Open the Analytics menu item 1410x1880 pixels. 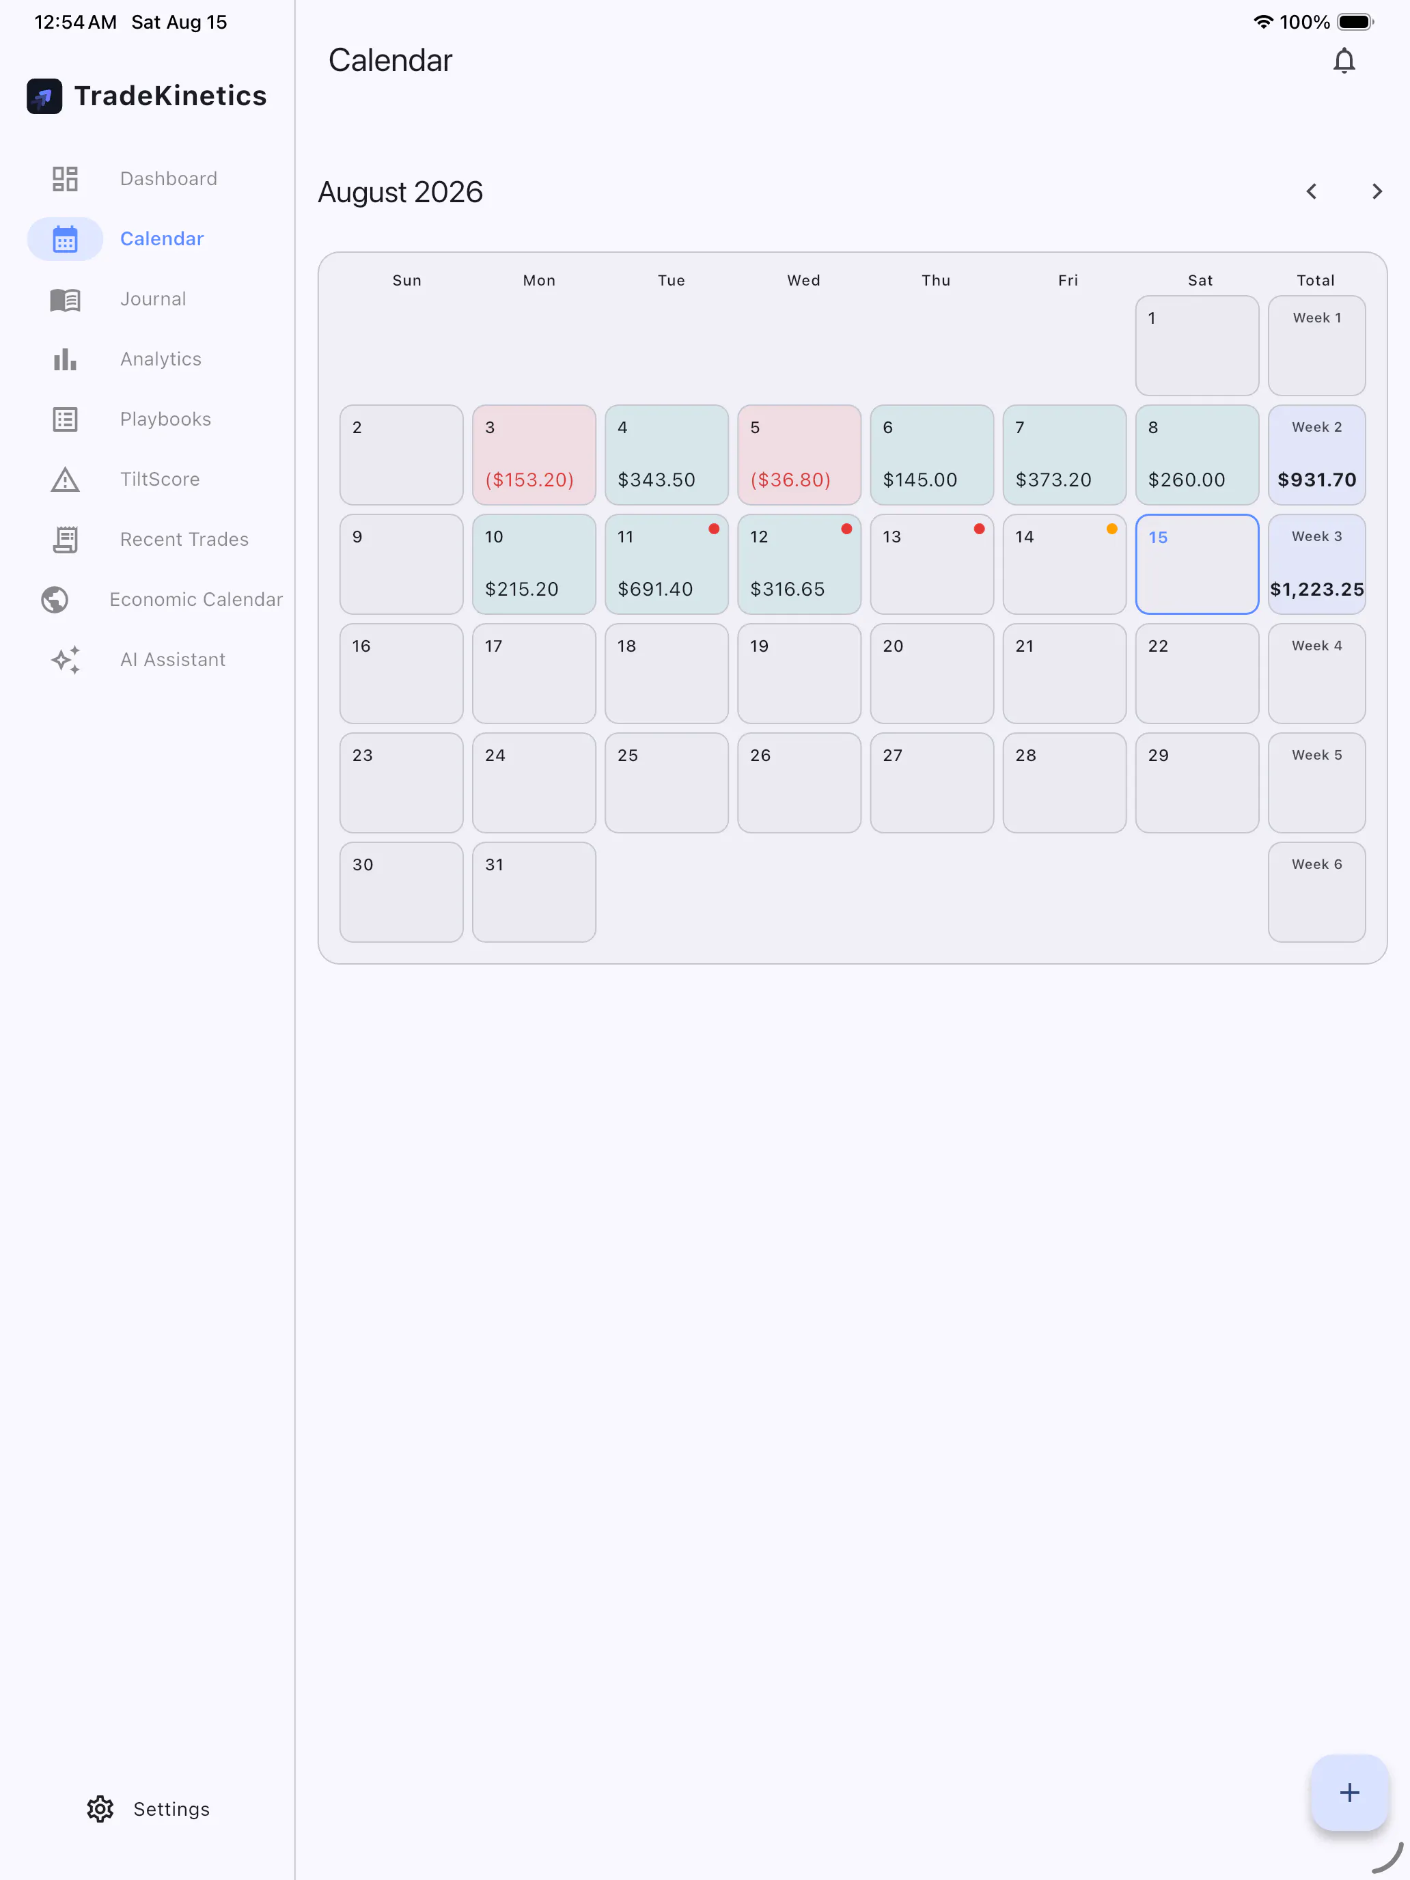pyautogui.click(x=161, y=359)
